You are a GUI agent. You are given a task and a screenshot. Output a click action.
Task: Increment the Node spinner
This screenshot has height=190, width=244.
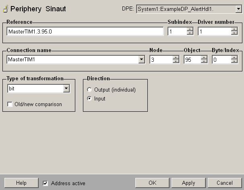pyautogui.click(x=176, y=58)
